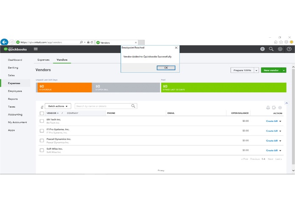The image size is (295, 209).
Task: Click the Privacy link at page bottom
Action: click(161, 170)
